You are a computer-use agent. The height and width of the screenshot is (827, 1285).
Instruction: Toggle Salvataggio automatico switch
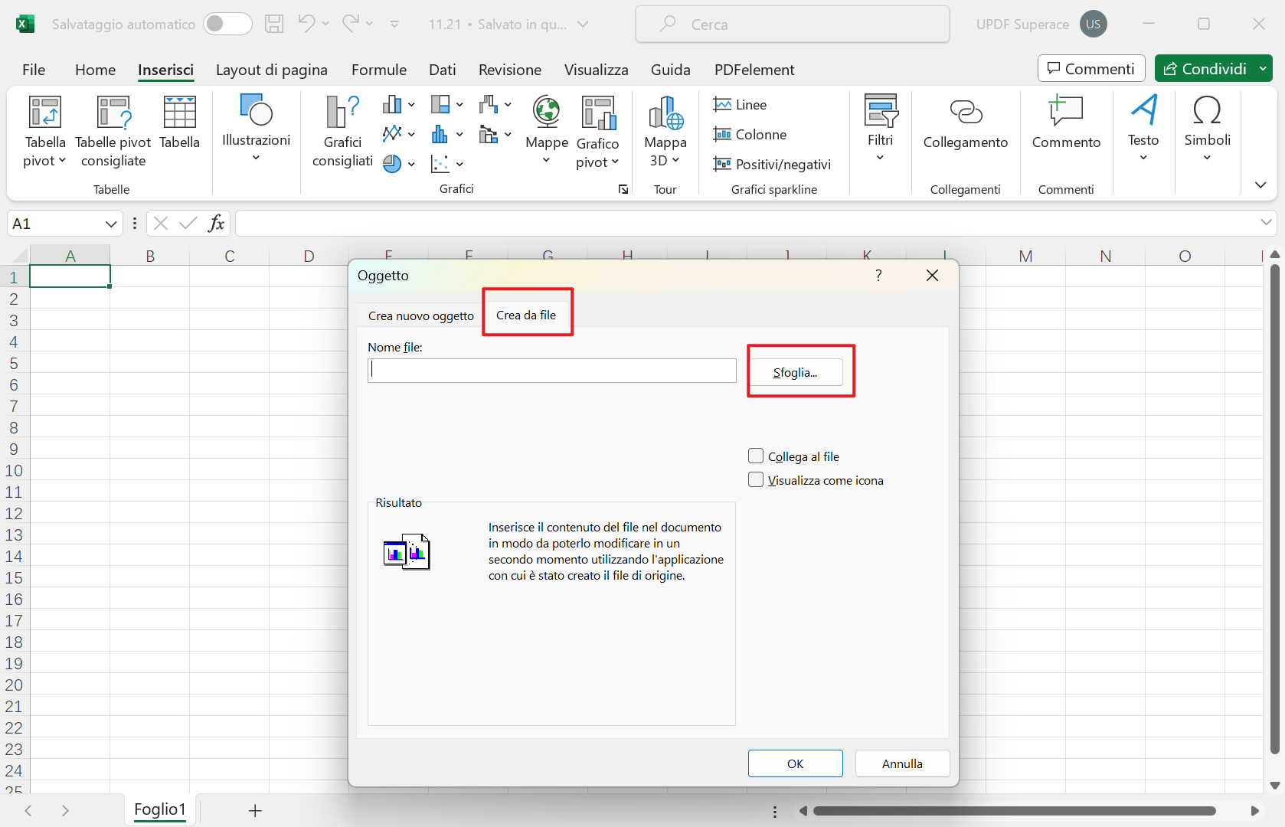tap(227, 24)
